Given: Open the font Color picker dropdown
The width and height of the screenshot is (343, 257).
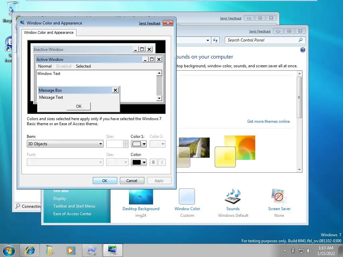Looking at the screenshot, I should (139, 162).
